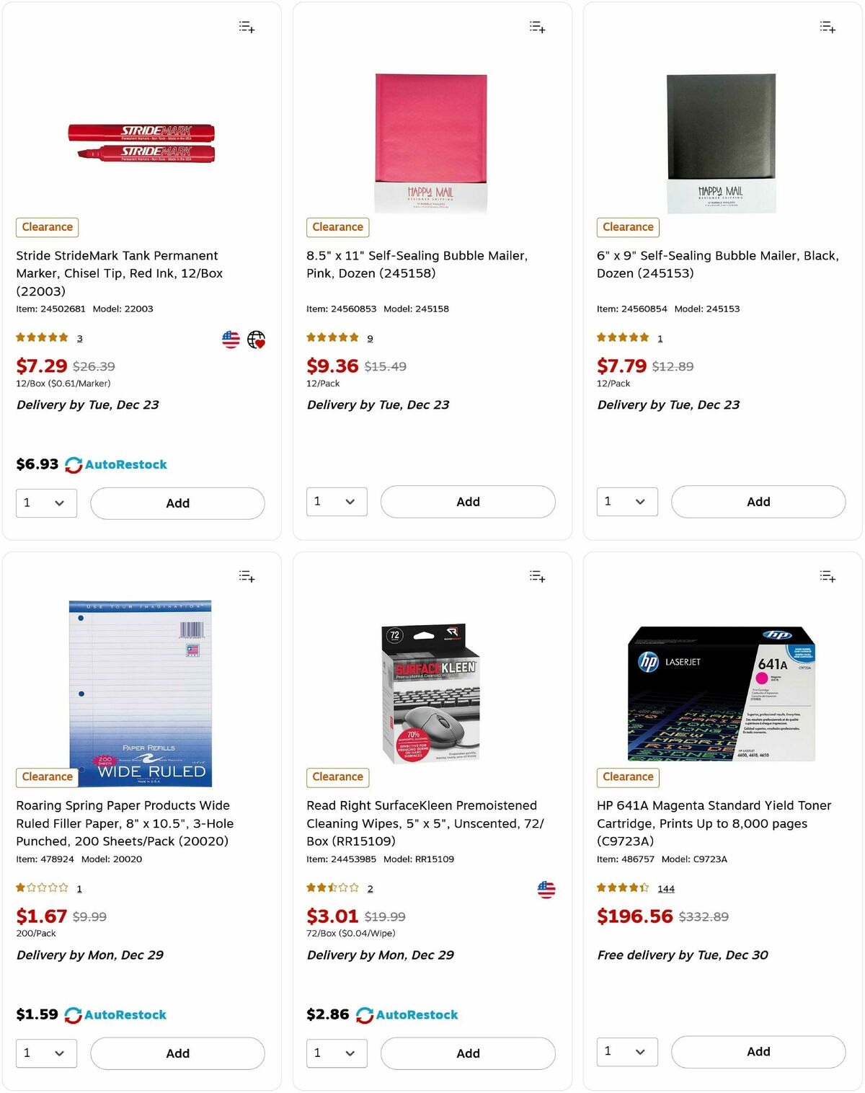
Task: Click the Clearance badge on the pink bubble mailer
Action: click(x=337, y=227)
